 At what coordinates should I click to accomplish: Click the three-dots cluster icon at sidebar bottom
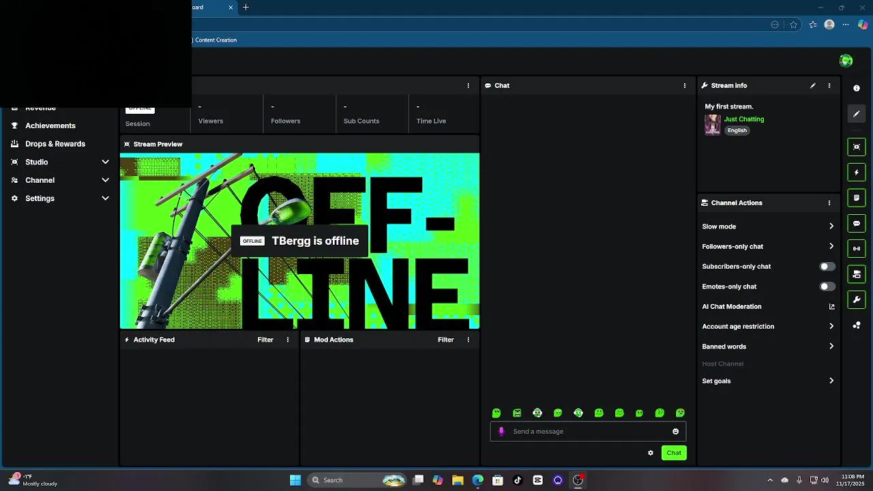tap(857, 325)
